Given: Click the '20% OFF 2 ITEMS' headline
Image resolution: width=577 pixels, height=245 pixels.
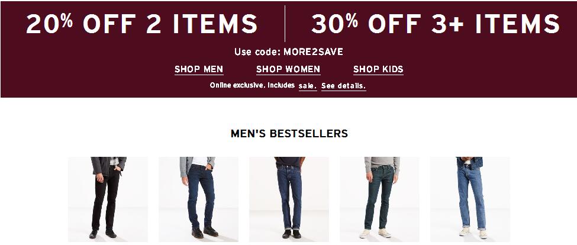Looking at the screenshot, I should pos(141,24).
